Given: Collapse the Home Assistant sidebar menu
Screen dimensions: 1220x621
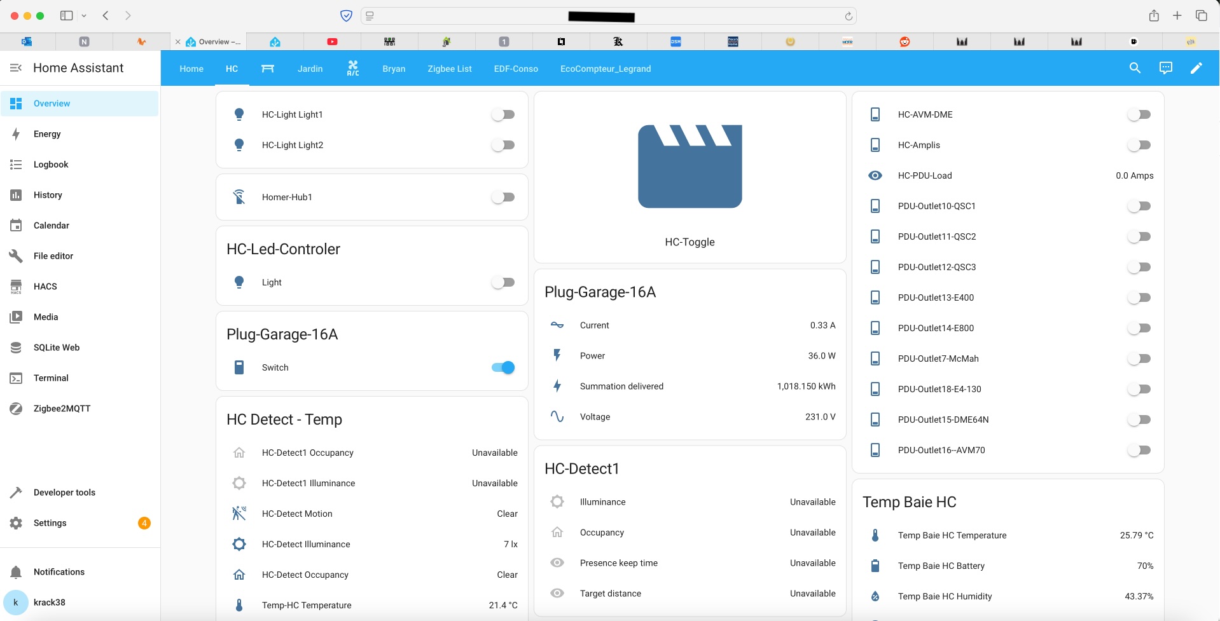Looking at the screenshot, I should 16,68.
